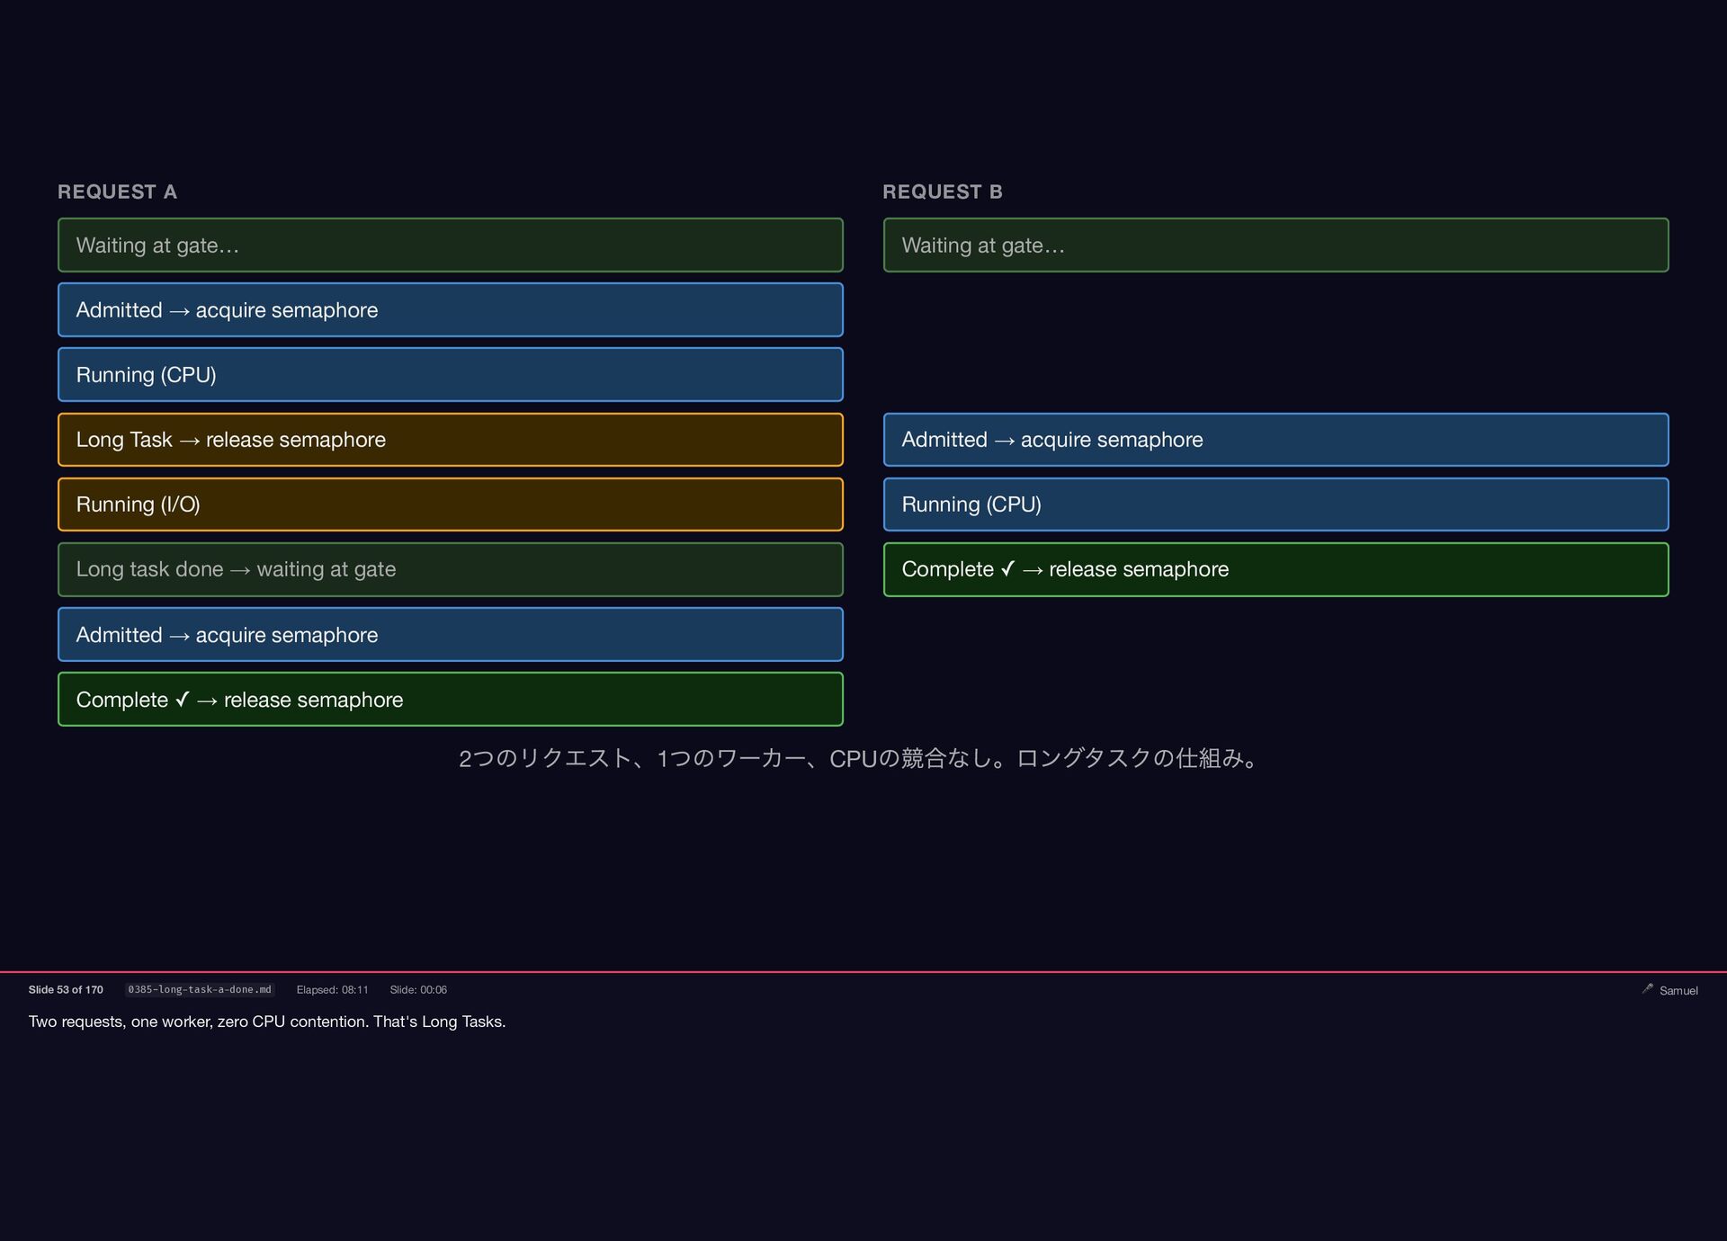
Task: Click the Samuel speaker name
Action: coord(1678,990)
